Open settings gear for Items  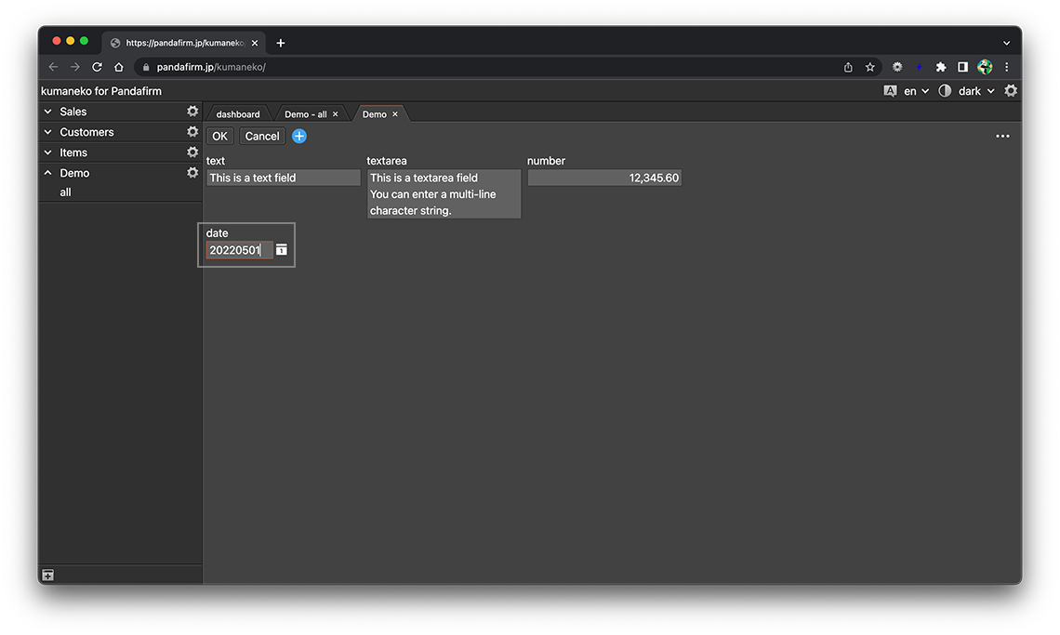point(192,152)
